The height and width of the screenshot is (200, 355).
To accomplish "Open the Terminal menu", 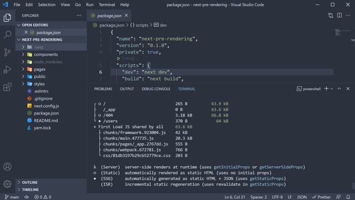I will tap(107, 5).
